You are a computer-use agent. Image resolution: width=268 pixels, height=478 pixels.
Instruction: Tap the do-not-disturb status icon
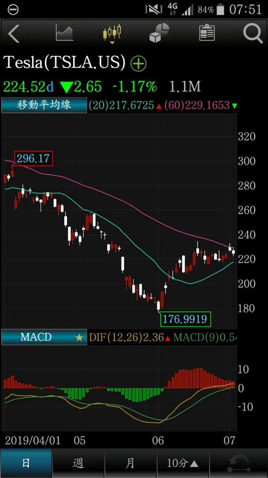pyautogui.click(x=13, y=9)
